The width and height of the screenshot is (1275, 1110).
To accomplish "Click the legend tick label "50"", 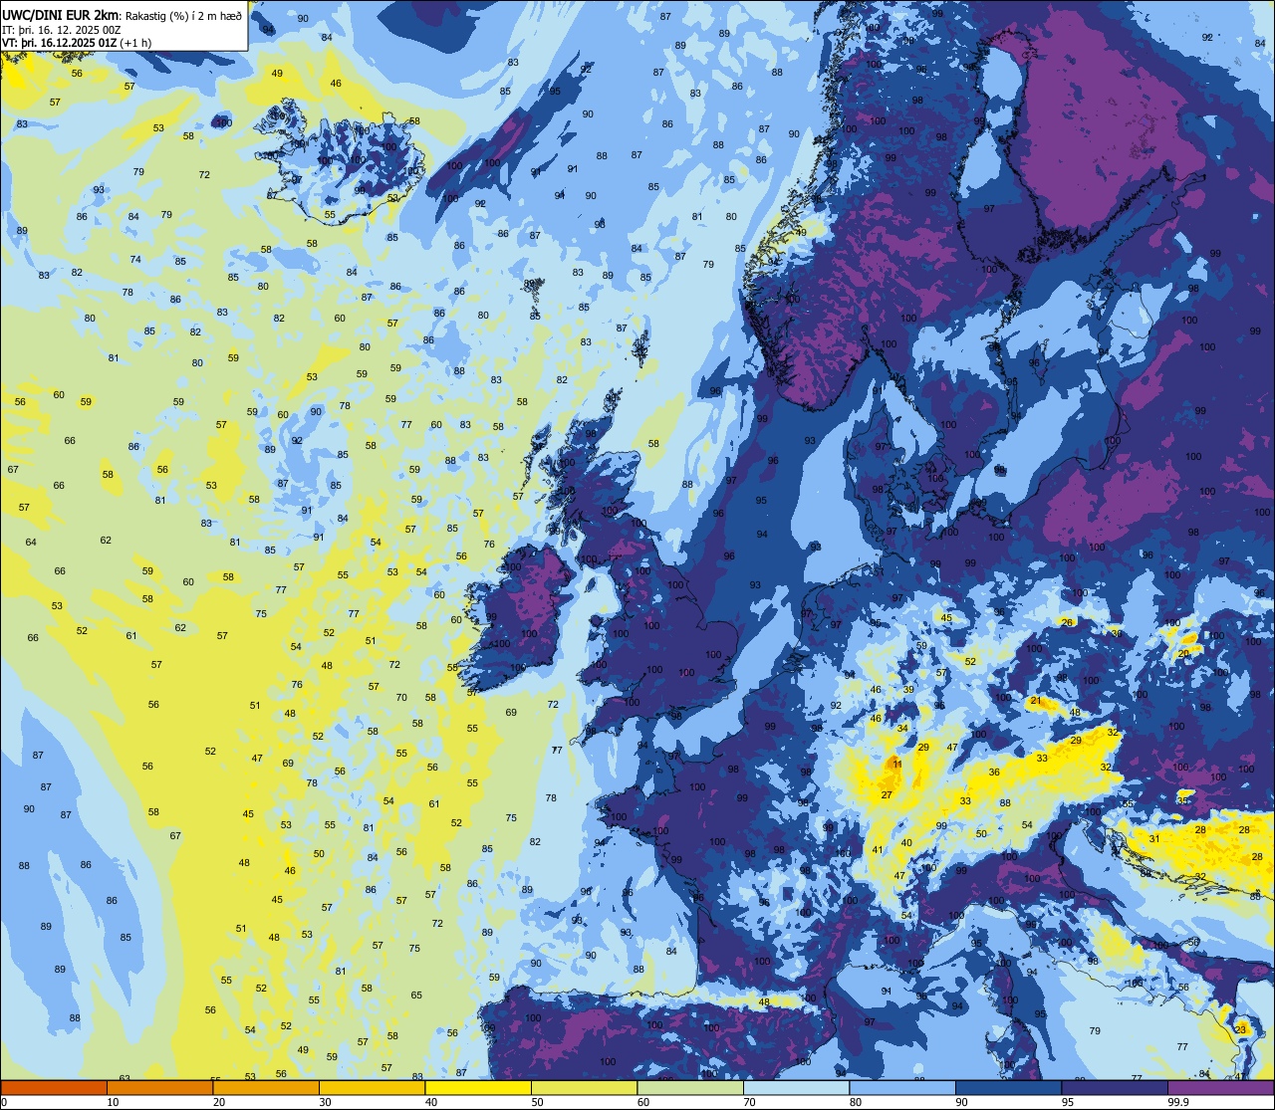I will point(537,1102).
